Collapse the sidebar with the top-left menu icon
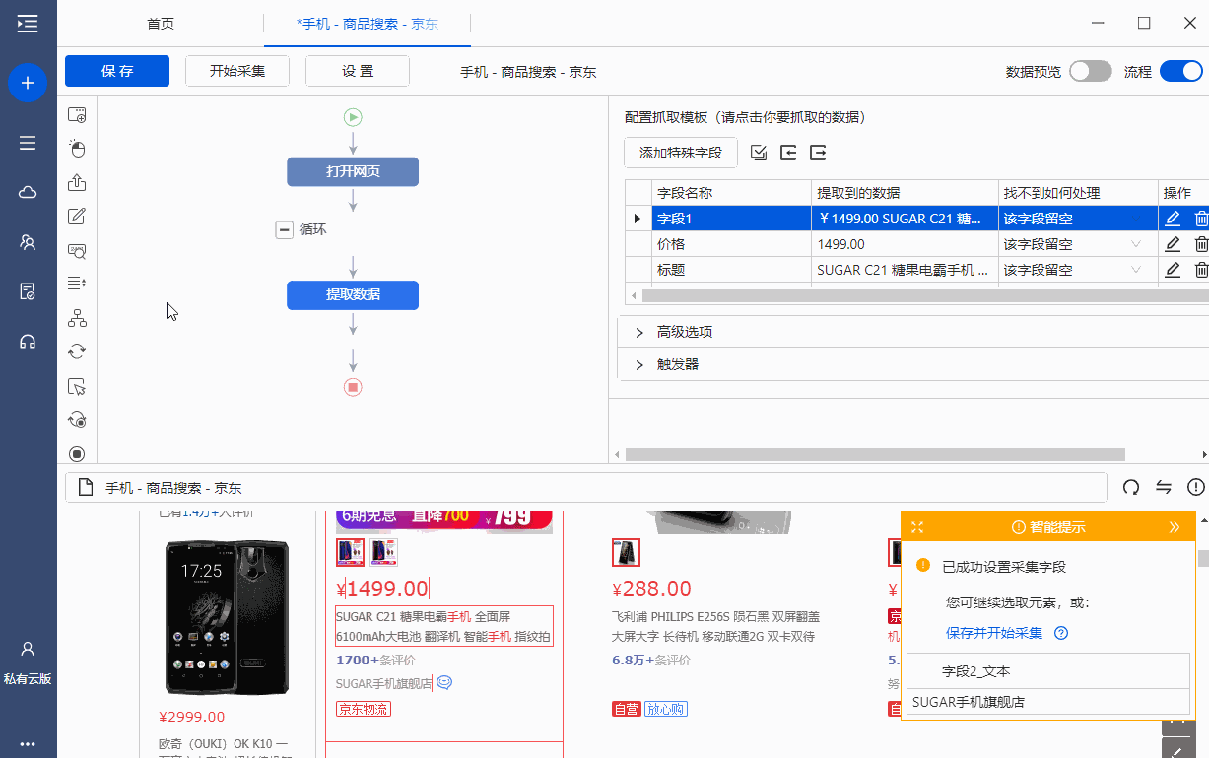 pos(28,24)
